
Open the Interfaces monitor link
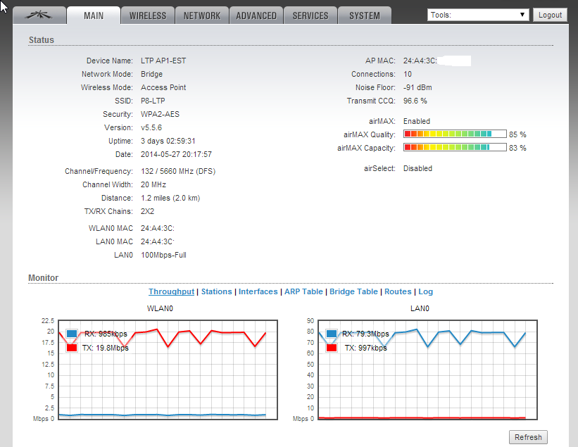[258, 291]
